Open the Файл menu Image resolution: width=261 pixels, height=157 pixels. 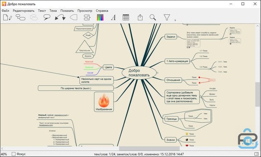click(x=5, y=11)
